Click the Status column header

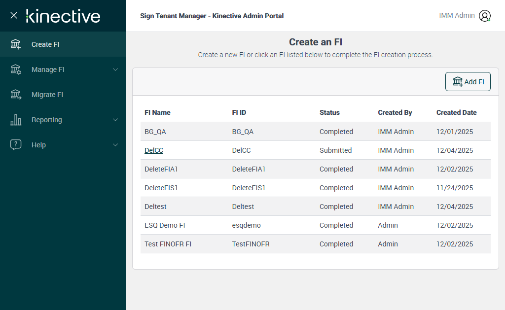click(x=329, y=112)
